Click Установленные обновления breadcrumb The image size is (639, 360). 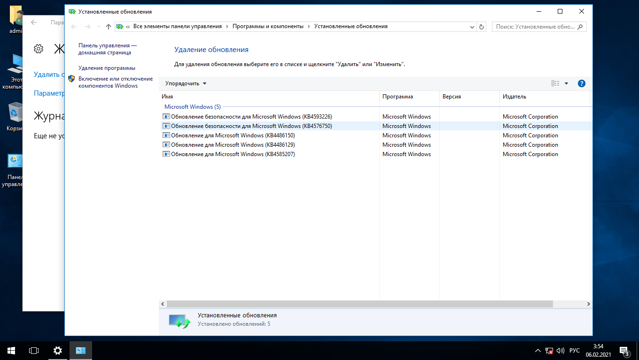[351, 27]
